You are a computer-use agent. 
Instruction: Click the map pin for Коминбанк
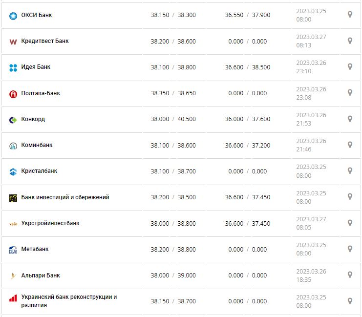(x=350, y=145)
